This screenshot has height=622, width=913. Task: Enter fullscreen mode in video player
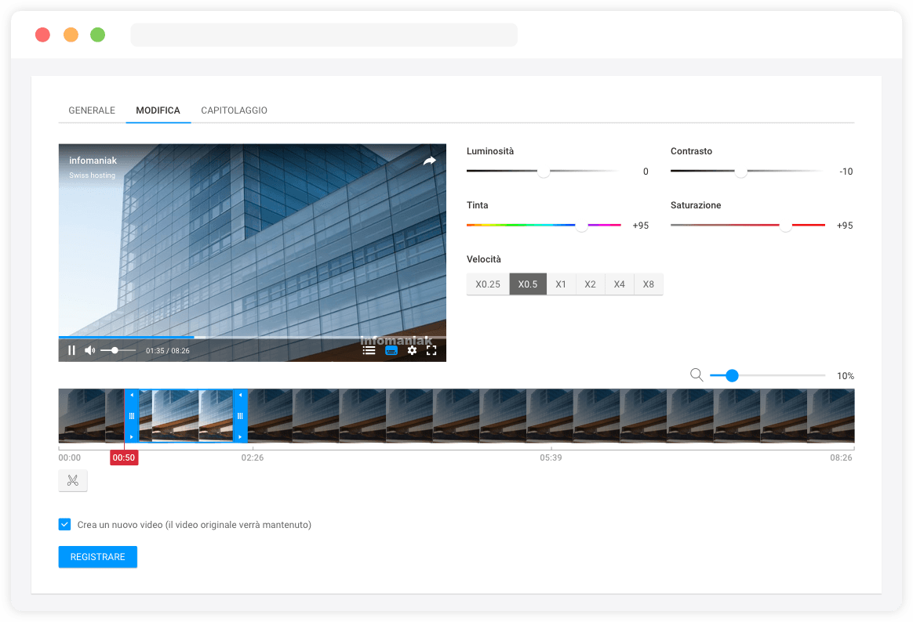click(x=431, y=350)
